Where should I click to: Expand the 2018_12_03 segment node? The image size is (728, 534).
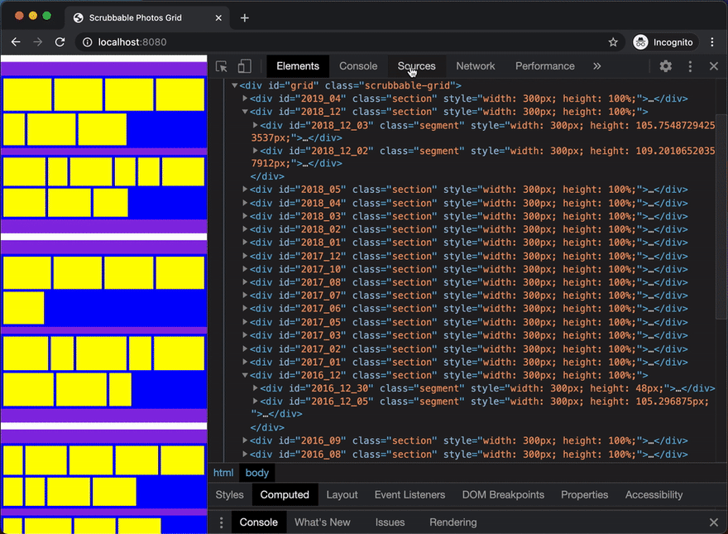tap(255, 126)
